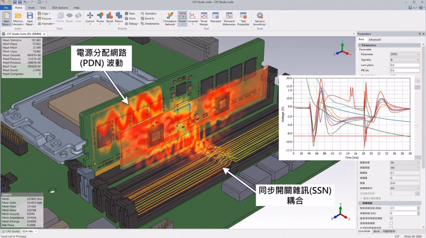
Task: Click the Fostris ribbon icon
Action: click(x=60, y=15)
